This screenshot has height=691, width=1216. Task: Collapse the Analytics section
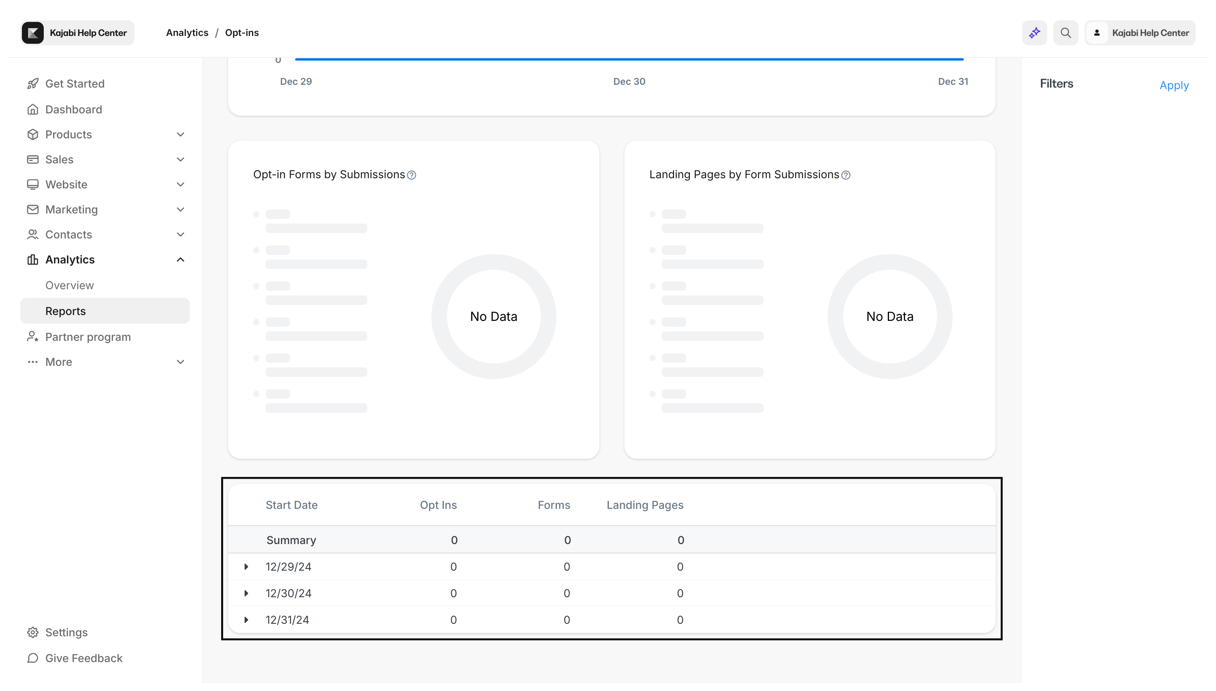point(180,259)
